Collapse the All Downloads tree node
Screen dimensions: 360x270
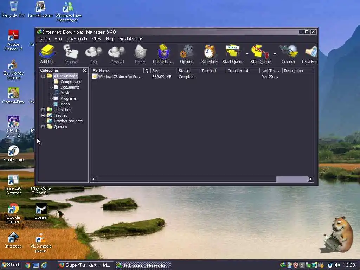(43, 76)
